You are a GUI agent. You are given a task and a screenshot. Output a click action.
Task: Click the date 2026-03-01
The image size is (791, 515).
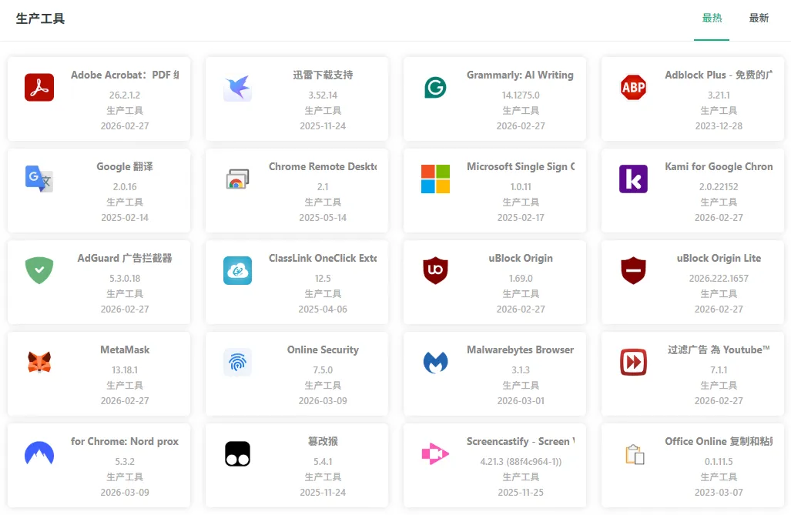tap(521, 400)
